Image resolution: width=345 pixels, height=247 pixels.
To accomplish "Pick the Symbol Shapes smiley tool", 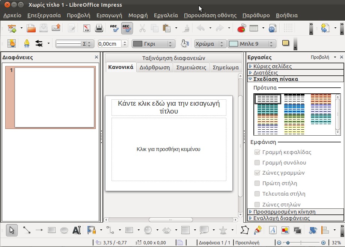I will (x=148, y=230).
